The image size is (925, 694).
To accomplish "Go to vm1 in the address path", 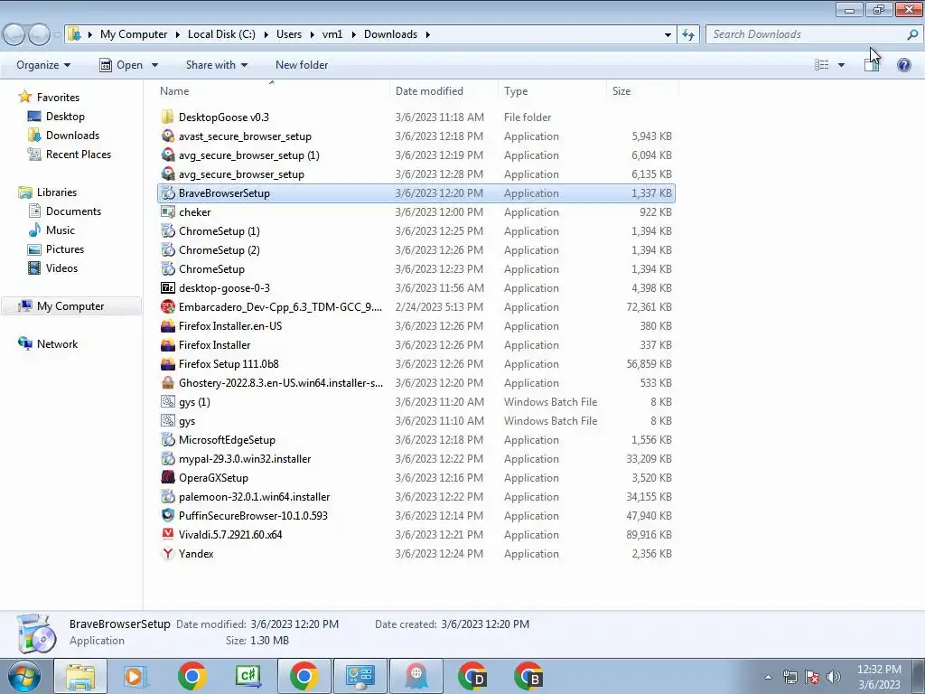I will tap(332, 34).
